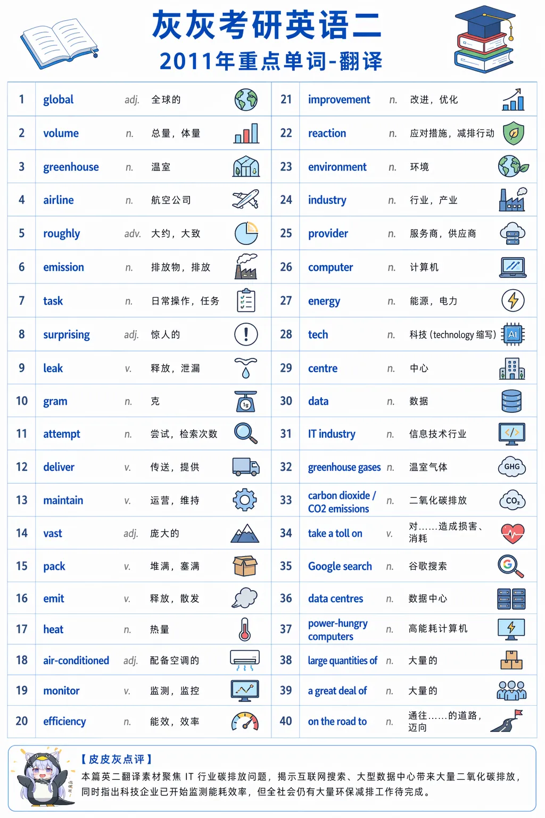Click the definition 二氧化碳排放
Viewport: 545px width, 818px height.
click(x=437, y=500)
